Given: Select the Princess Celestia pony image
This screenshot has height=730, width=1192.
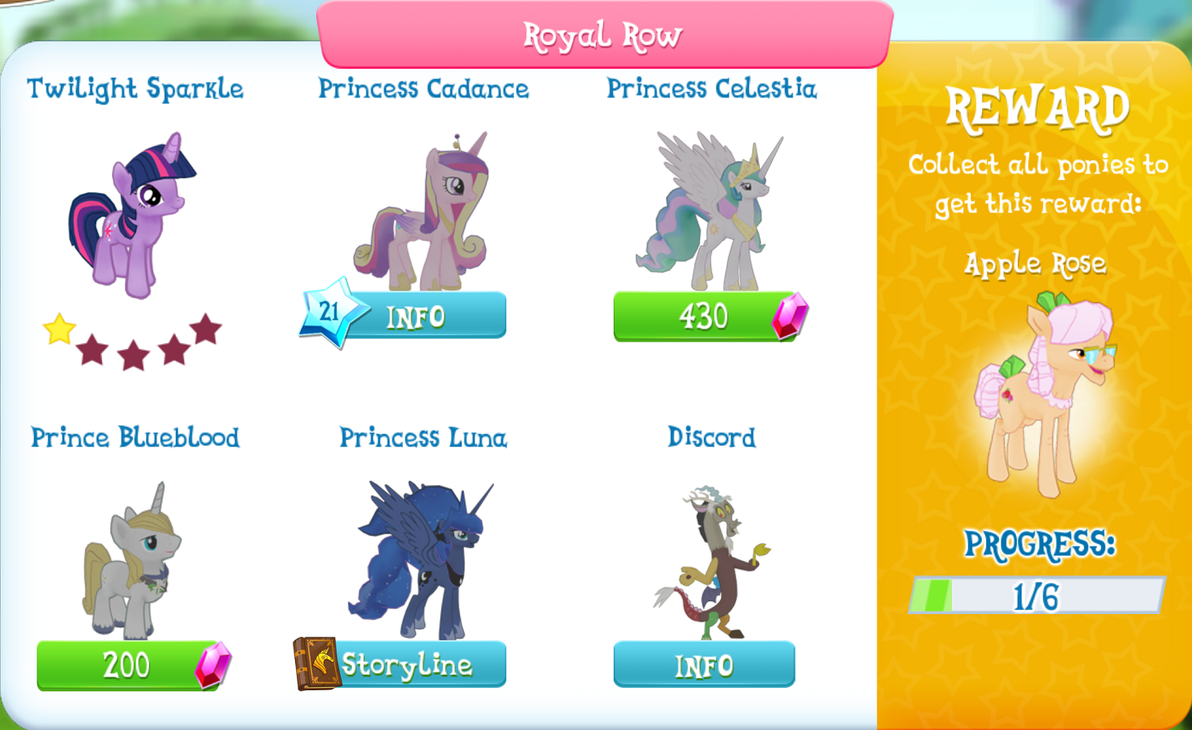Looking at the screenshot, I should click(710, 211).
